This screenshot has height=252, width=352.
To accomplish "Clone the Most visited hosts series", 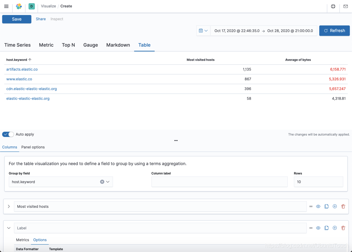I will pos(326,206).
